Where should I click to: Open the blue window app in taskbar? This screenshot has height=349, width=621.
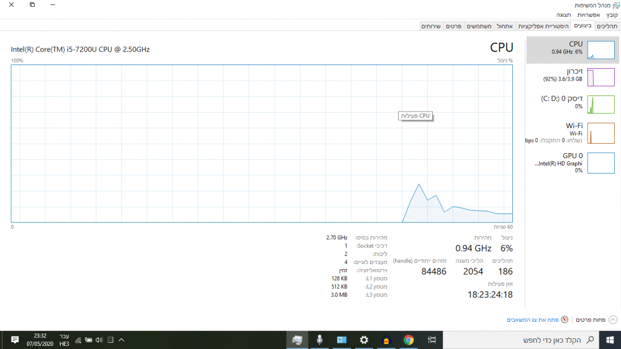(342, 340)
